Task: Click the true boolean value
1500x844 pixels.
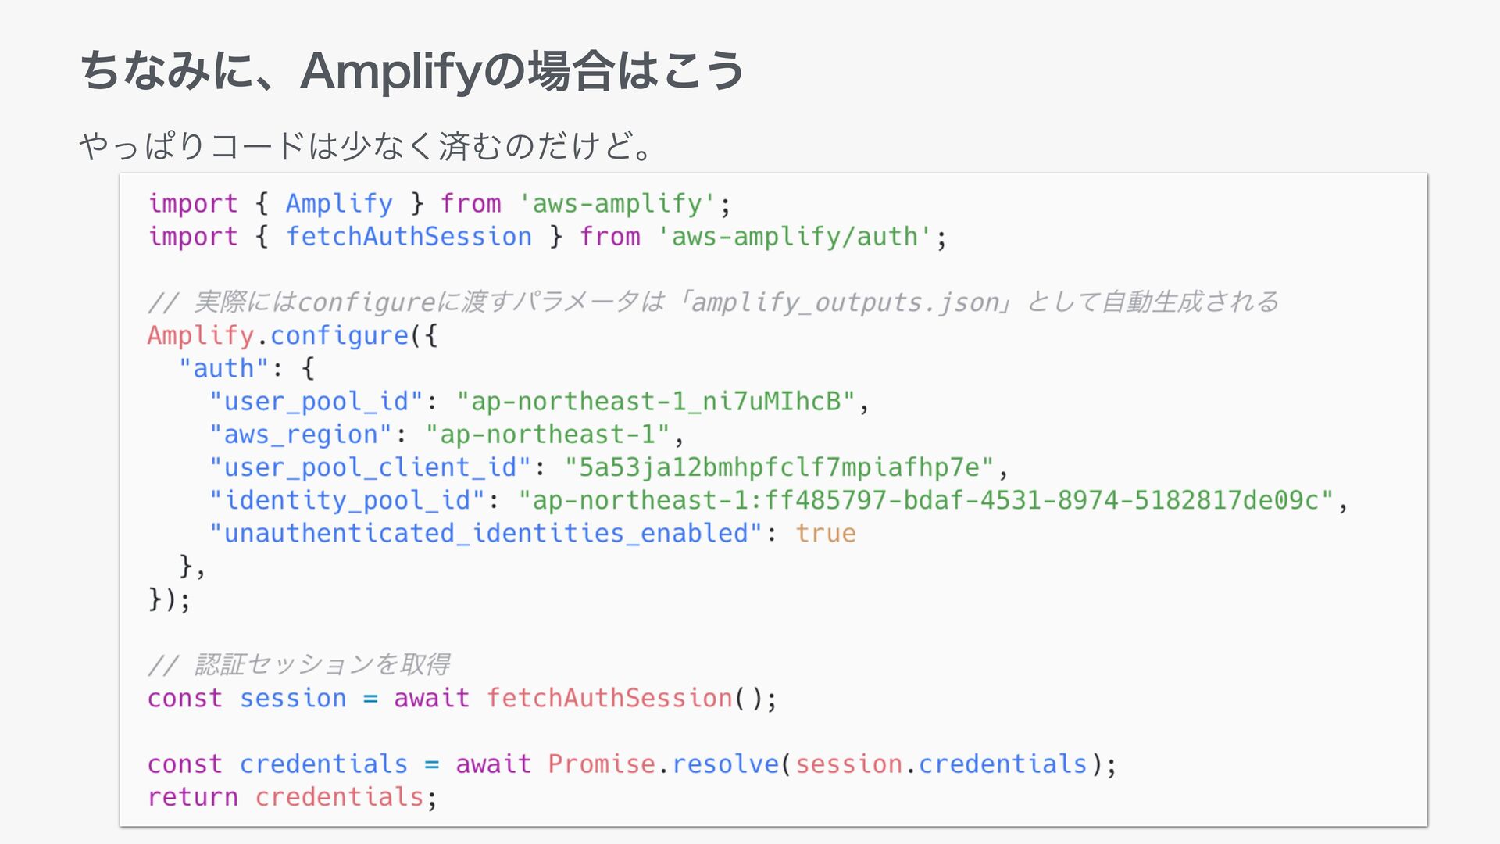Action: 826,533
